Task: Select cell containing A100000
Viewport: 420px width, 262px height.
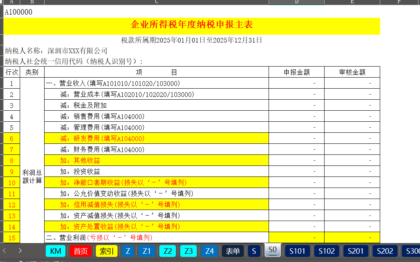Action: 19,12
